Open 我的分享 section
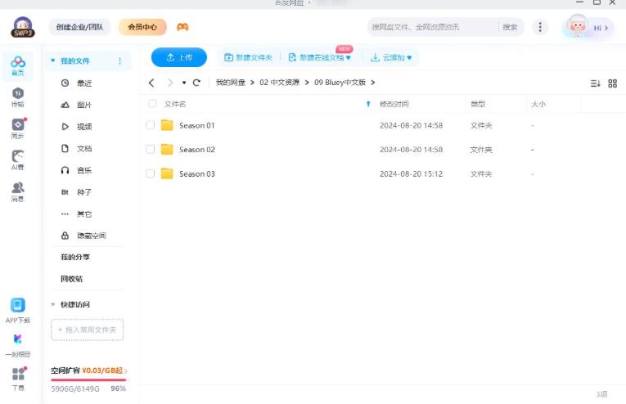626x404 pixels. coord(75,257)
